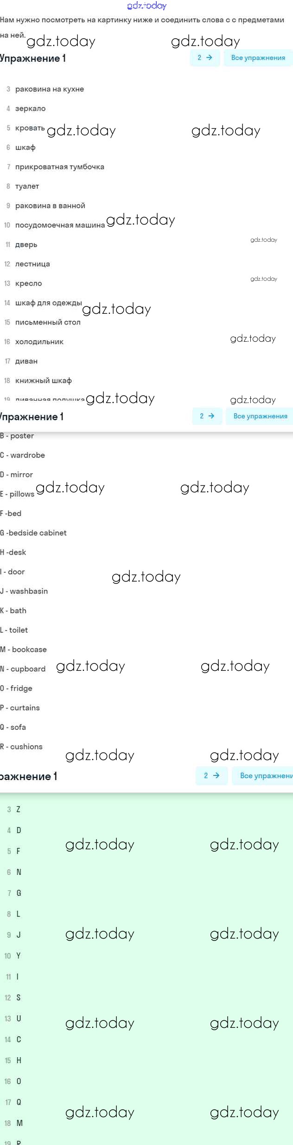Image resolution: width=293 pixels, height=1145 pixels.
Task: Select the line "R - cushions"
Action: pyautogui.click(x=21, y=747)
